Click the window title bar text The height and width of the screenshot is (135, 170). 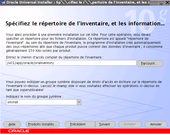tap(78, 2)
